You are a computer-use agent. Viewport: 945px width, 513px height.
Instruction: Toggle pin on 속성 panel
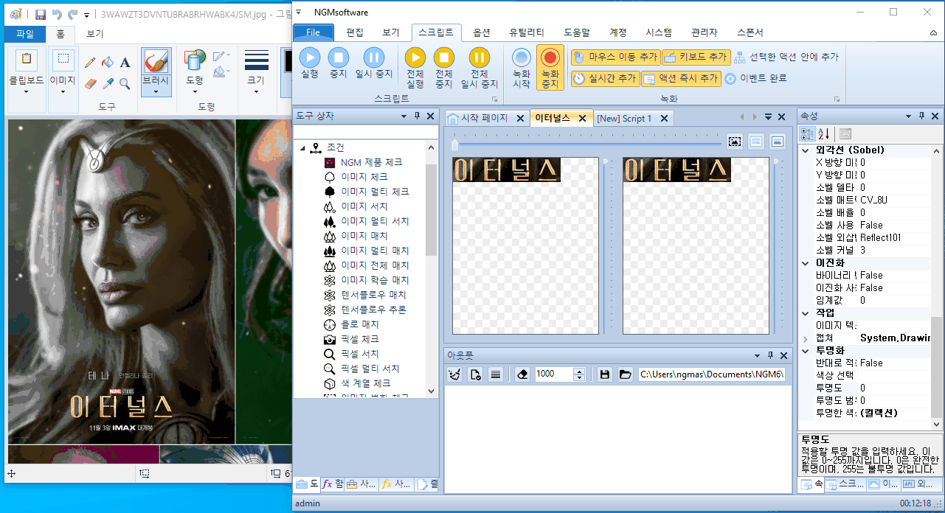pos(922,116)
